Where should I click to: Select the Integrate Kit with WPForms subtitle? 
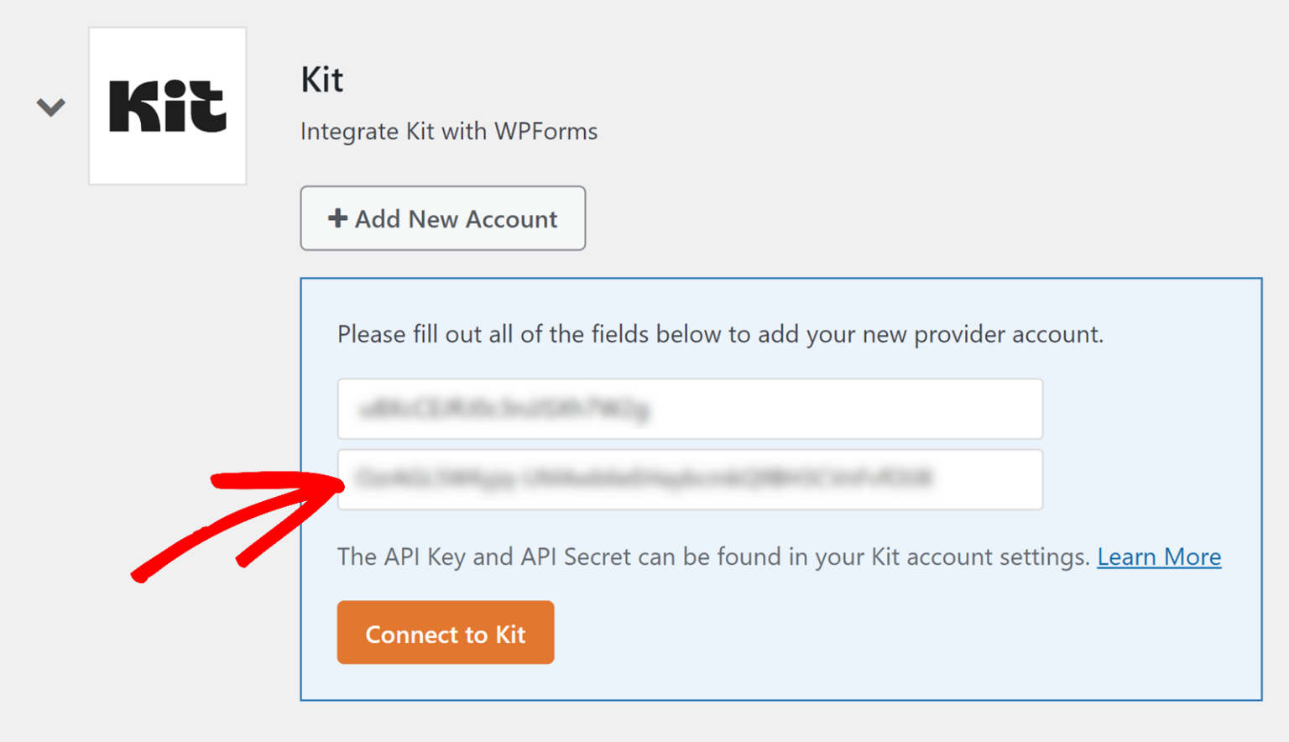pos(449,131)
